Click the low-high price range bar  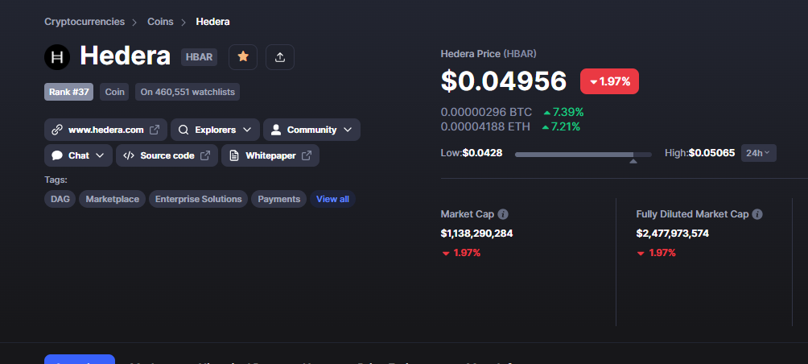point(583,154)
